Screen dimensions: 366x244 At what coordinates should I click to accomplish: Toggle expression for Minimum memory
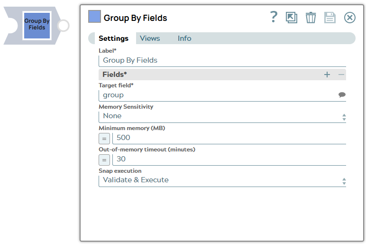(104, 138)
